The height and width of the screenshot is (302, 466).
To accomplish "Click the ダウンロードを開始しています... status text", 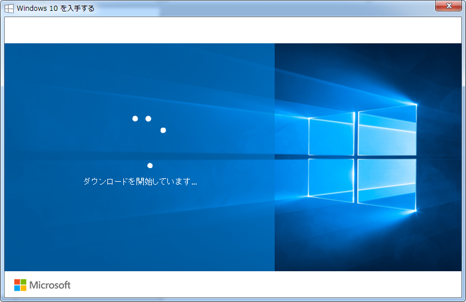I will coord(140,181).
